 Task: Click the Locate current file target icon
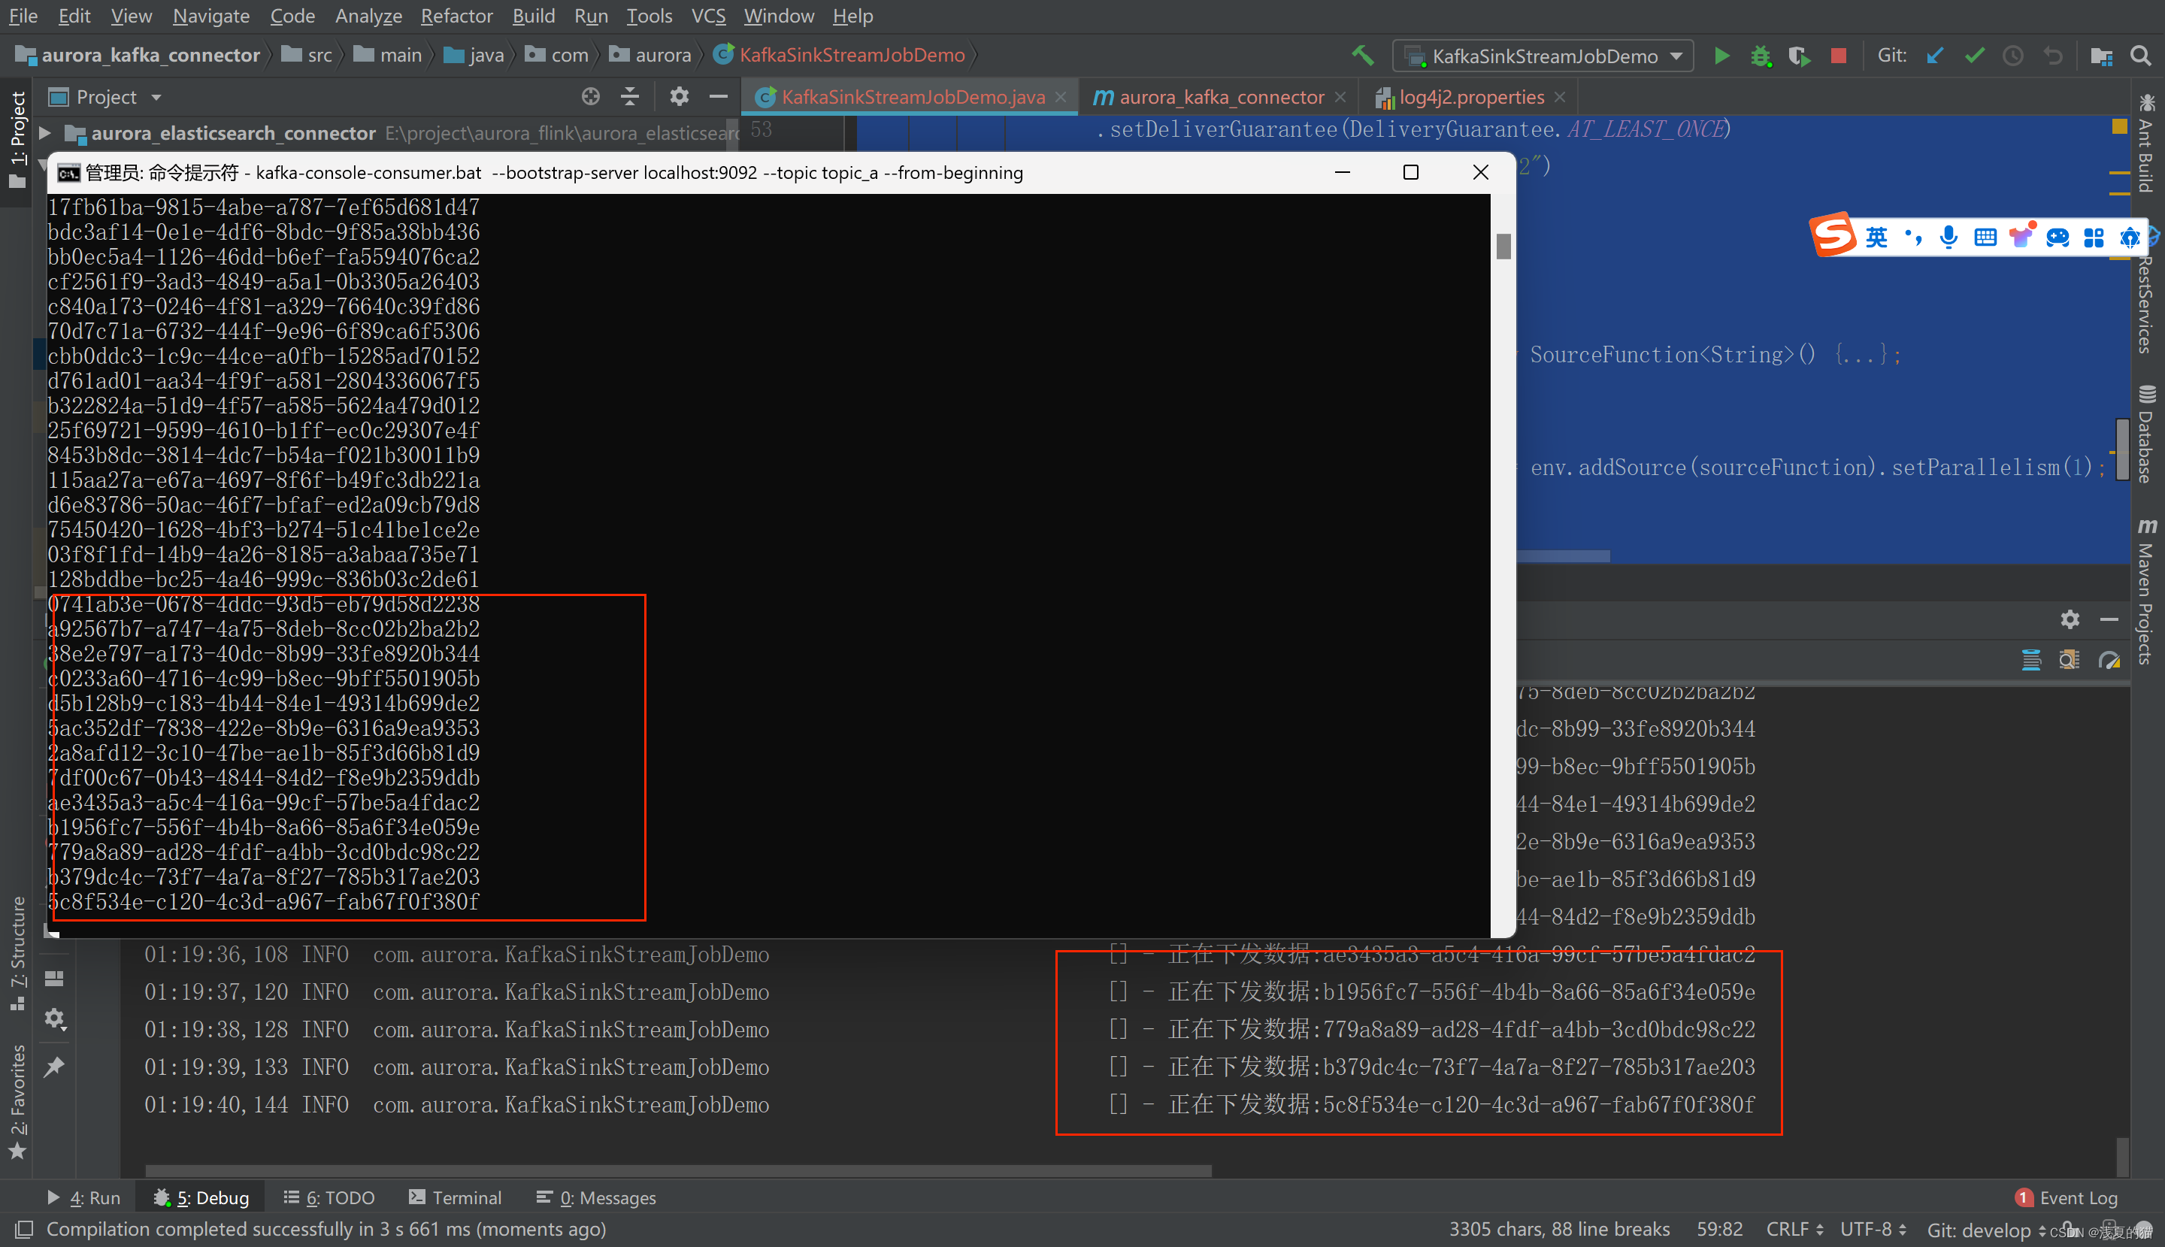pyautogui.click(x=590, y=97)
